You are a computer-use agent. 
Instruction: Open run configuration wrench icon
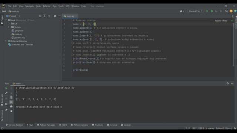click(x=6, y=93)
